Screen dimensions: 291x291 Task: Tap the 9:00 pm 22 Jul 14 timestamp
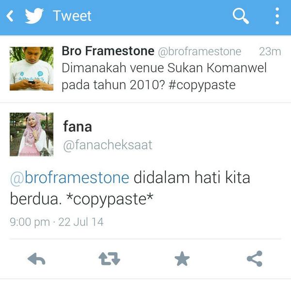57,222
